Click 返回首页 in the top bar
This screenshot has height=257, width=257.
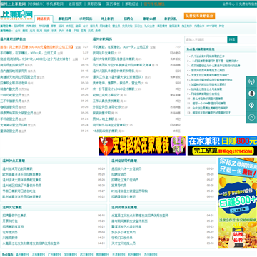tap(75, 4)
